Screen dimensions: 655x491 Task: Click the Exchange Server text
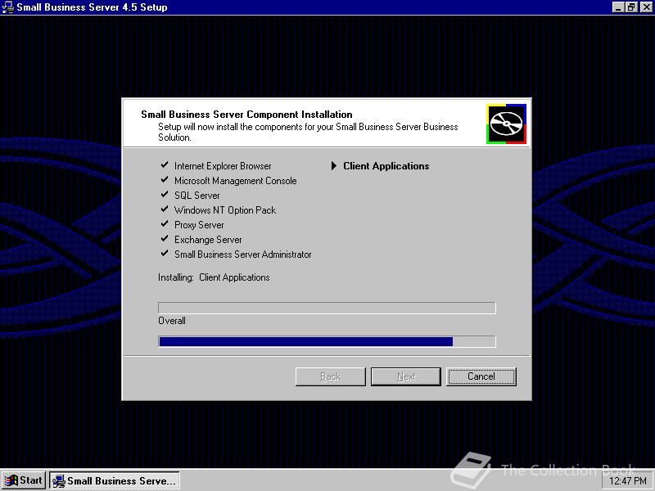(208, 240)
